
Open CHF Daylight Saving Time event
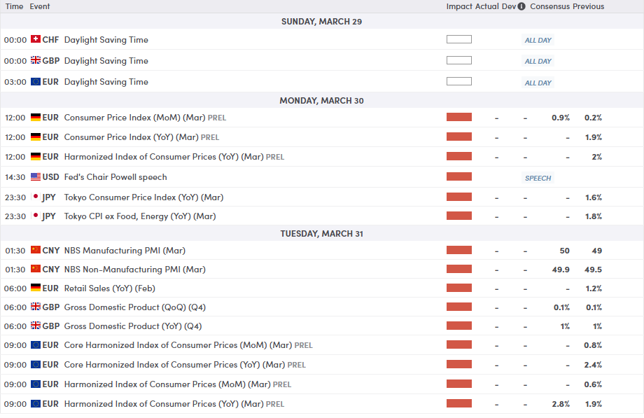[x=106, y=40]
